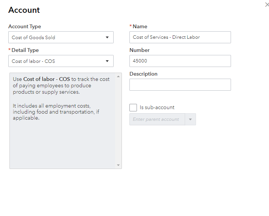The width and height of the screenshot is (269, 216).
Task: Click the scroll down arrow in the detail info panel
Action: (119, 165)
